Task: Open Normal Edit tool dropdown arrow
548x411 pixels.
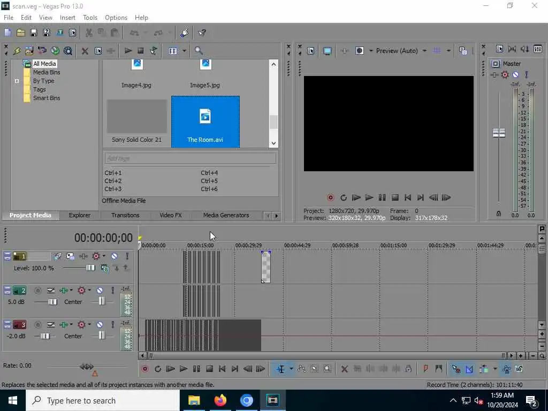Action: click(x=291, y=369)
